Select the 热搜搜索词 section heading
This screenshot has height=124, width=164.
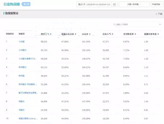click(x=12, y=13)
